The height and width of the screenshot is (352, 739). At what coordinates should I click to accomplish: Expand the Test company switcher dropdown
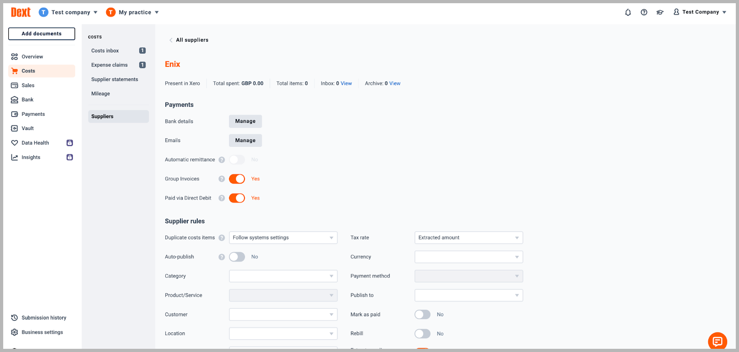tap(68, 12)
